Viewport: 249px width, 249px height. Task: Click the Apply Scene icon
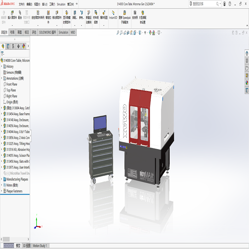(154, 33)
